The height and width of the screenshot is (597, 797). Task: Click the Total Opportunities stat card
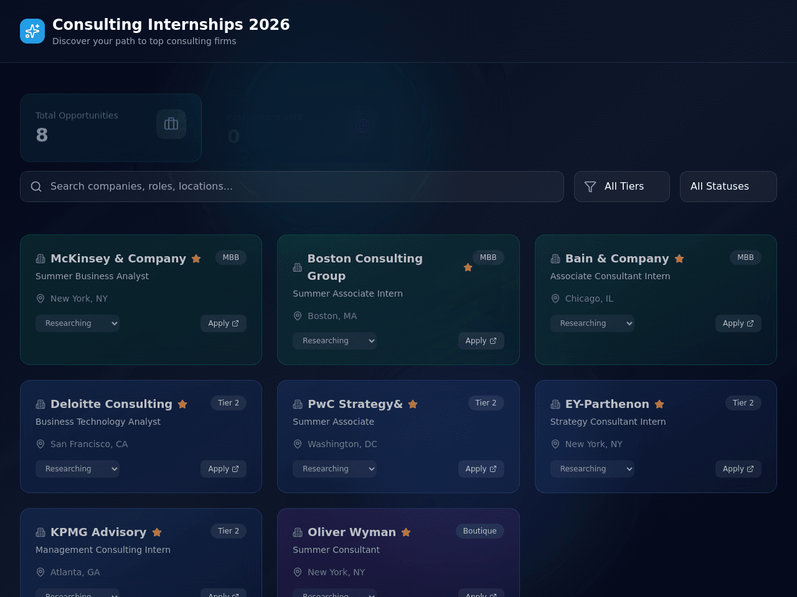point(111,127)
